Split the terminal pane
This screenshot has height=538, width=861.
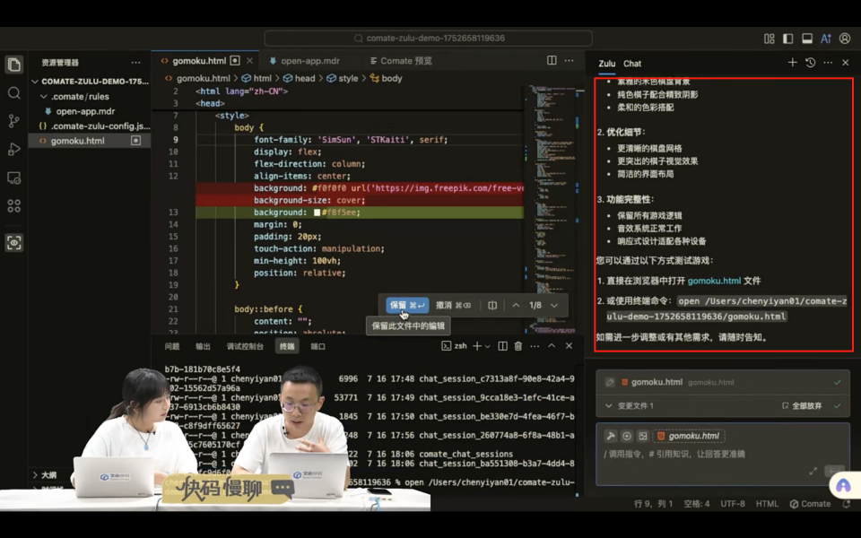point(502,346)
